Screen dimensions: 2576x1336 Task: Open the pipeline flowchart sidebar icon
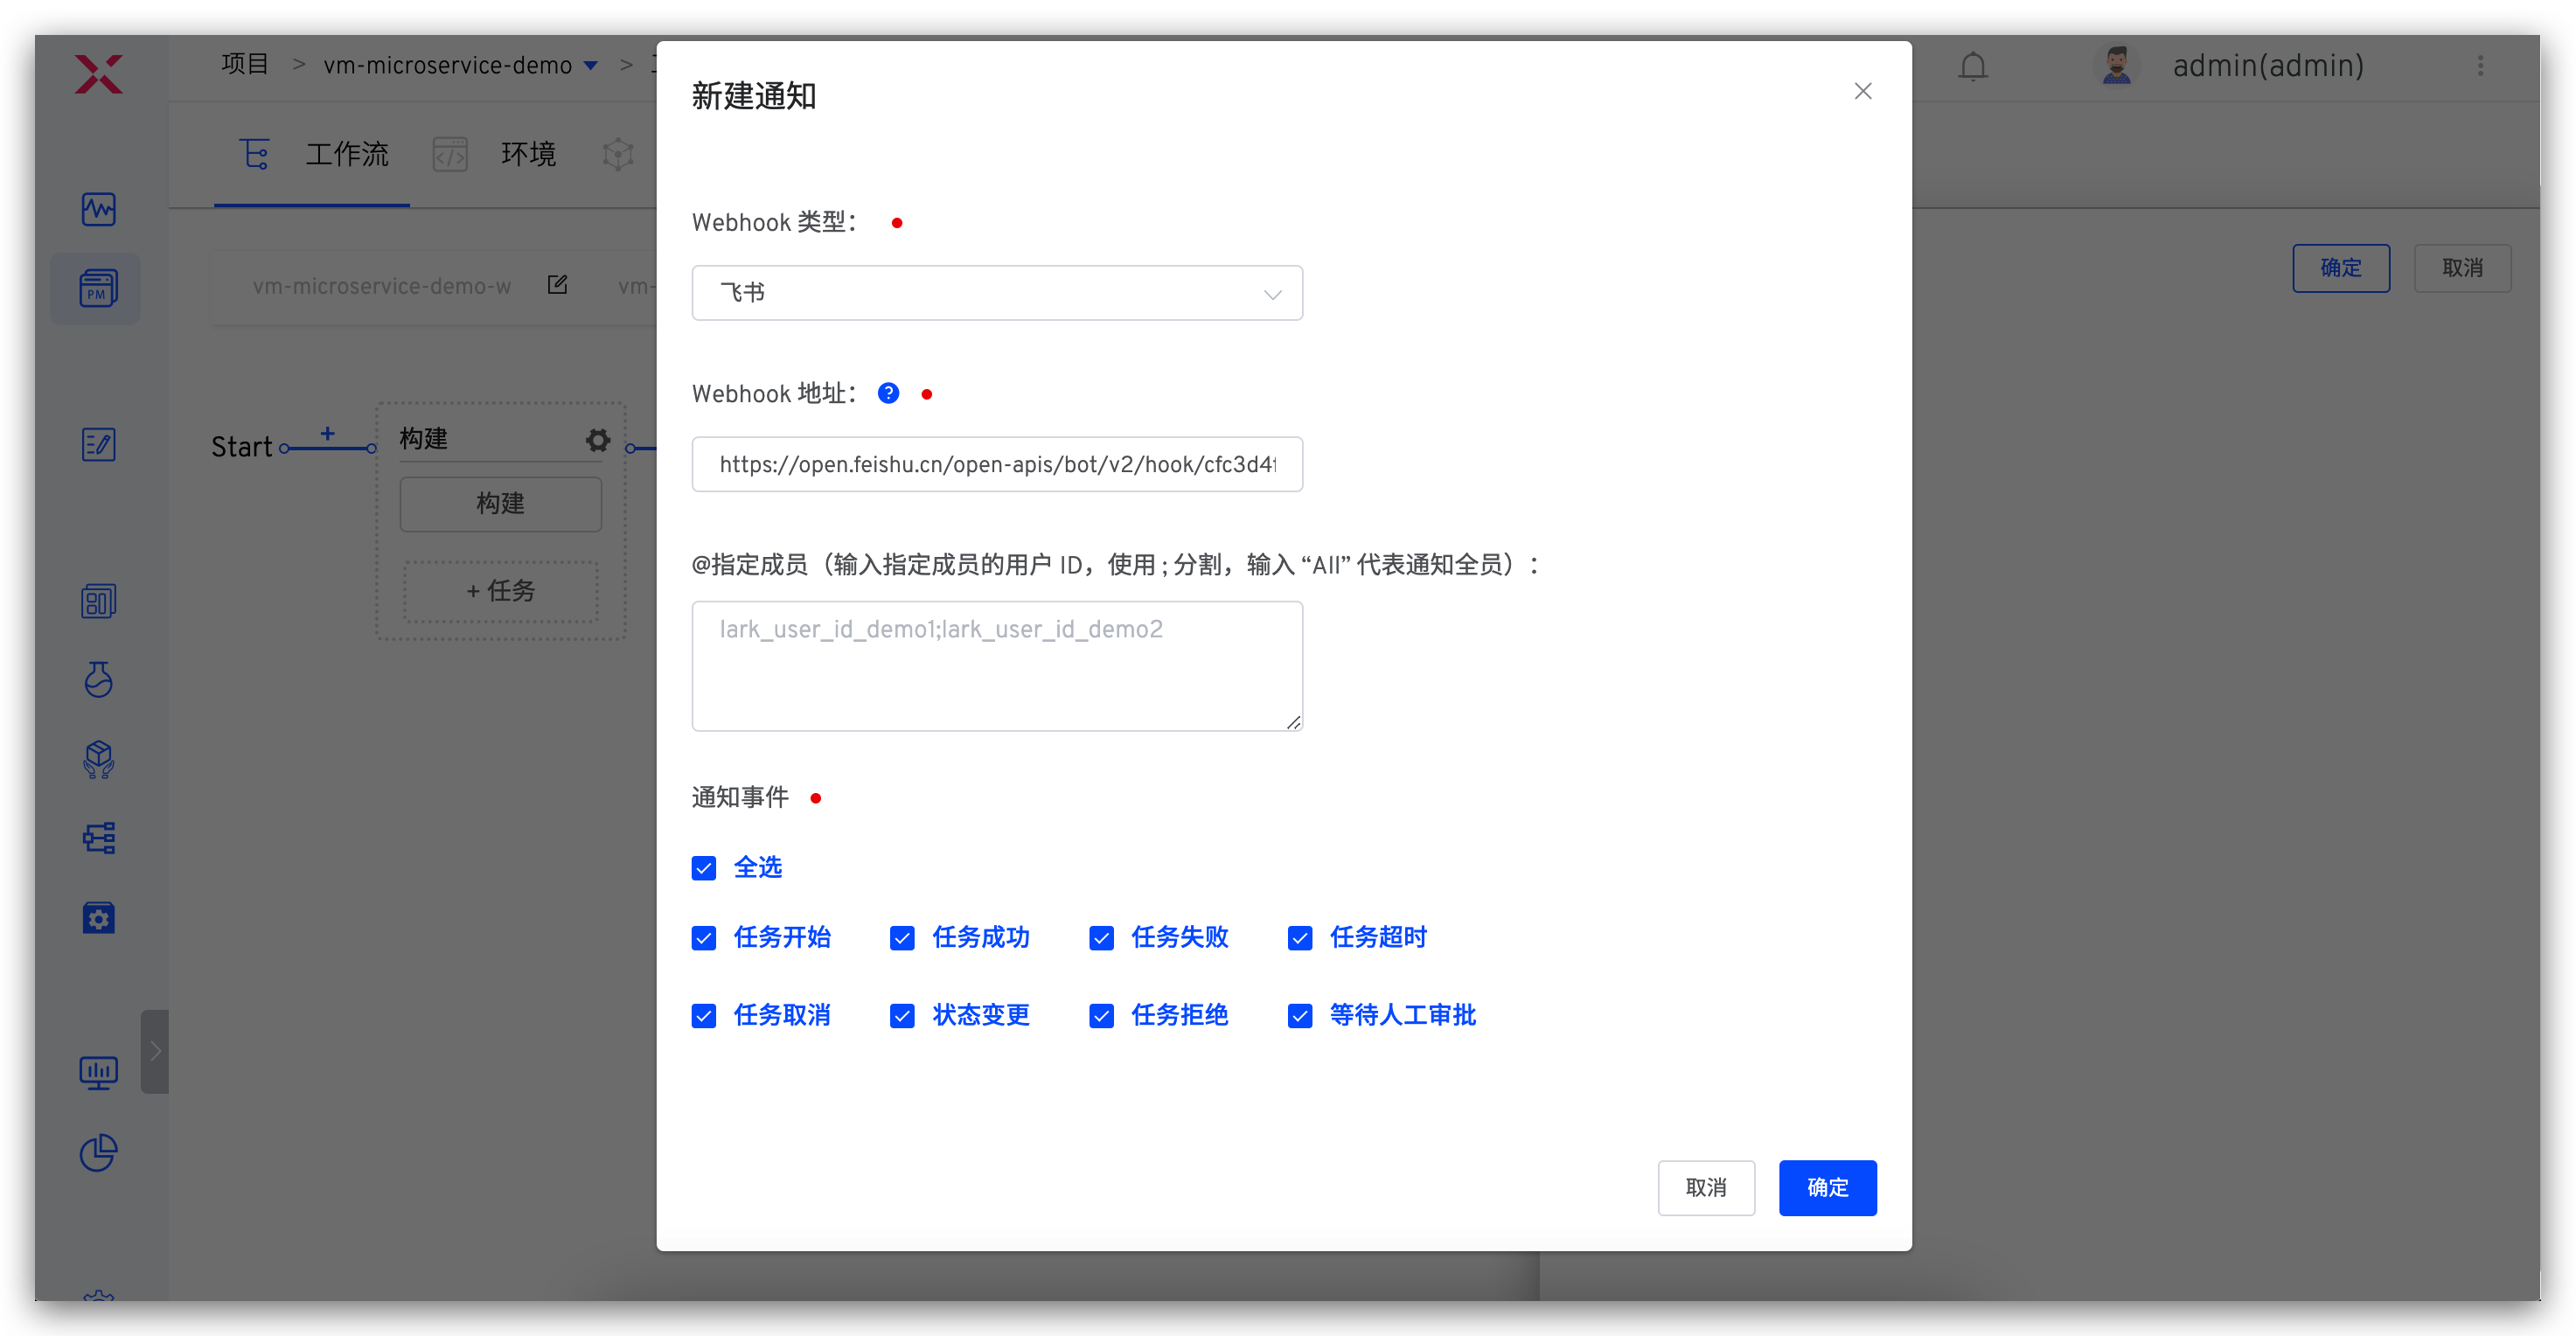97,838
